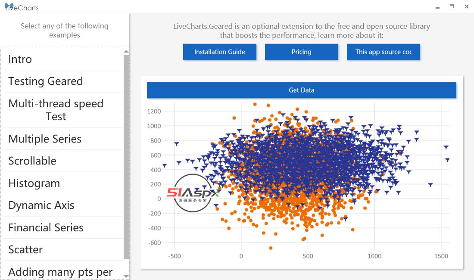This screenshot has height=280, width=474.
Task: Click the 1500 x-axis label
Action: (x=441, y=256)
